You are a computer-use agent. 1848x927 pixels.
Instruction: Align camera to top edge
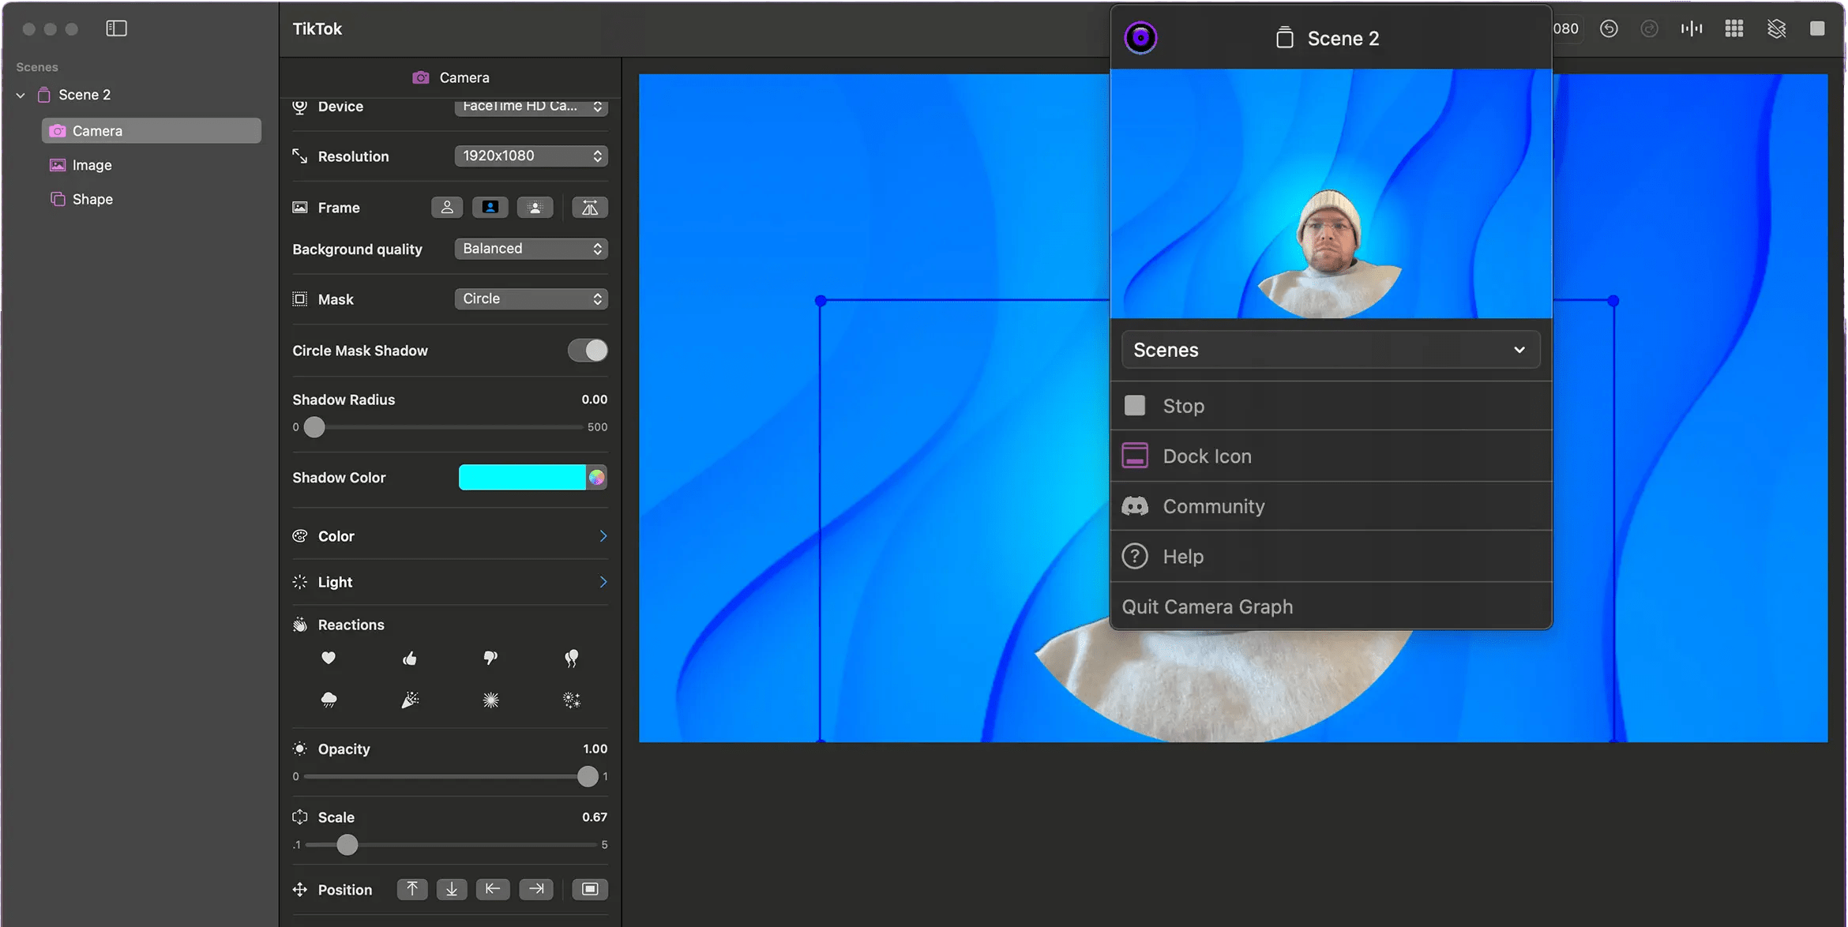click(412, 889)
